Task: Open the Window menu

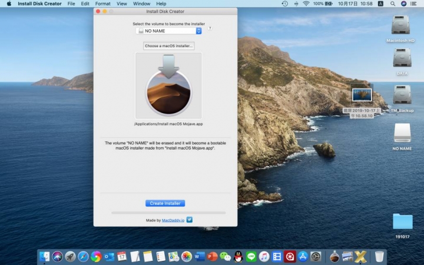Action: (142, 4)
